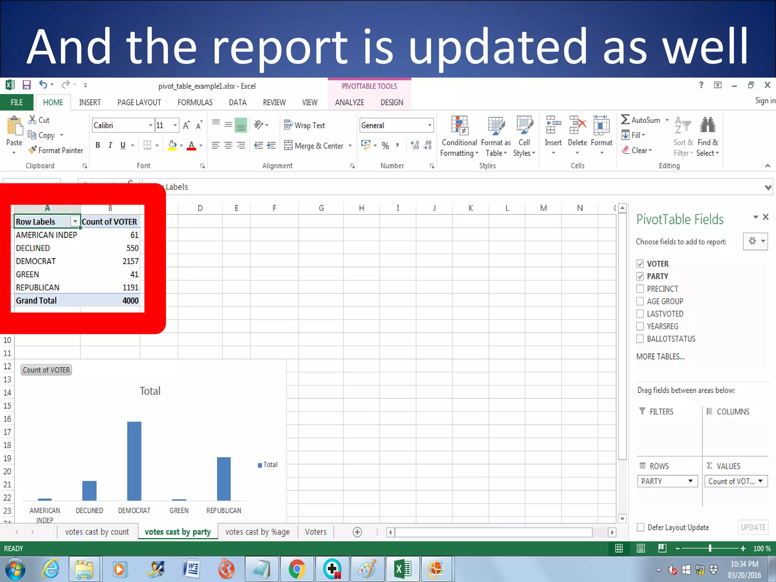Open the Voters sheet tab
Screen dimensions: 776x582
(316, 532)
